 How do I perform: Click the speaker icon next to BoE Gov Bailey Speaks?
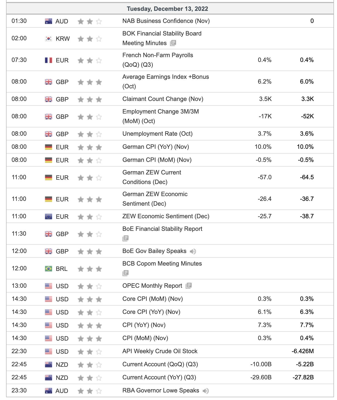point(193,251)
